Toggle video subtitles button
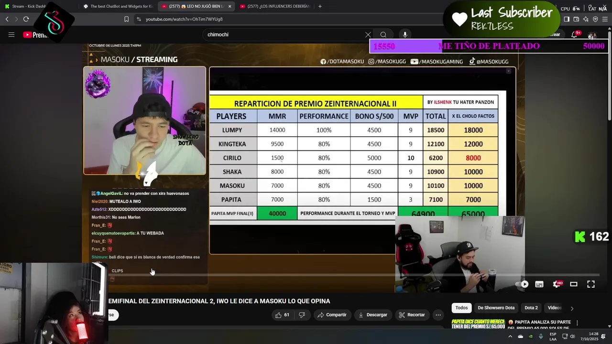Image resolution: width=612 pixels, height=344 pixels. click(x=539, y=284)
